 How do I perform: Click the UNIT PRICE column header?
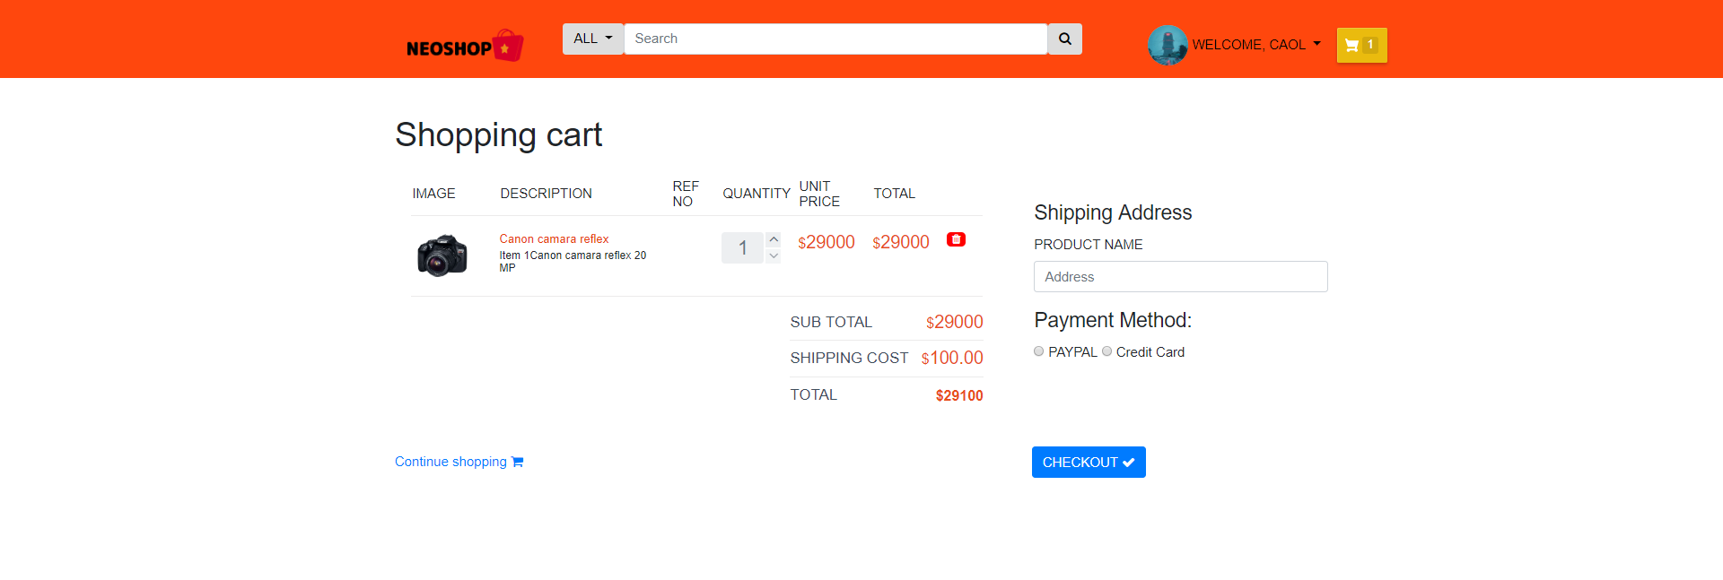pyautogui.click(x=819, y=194)
